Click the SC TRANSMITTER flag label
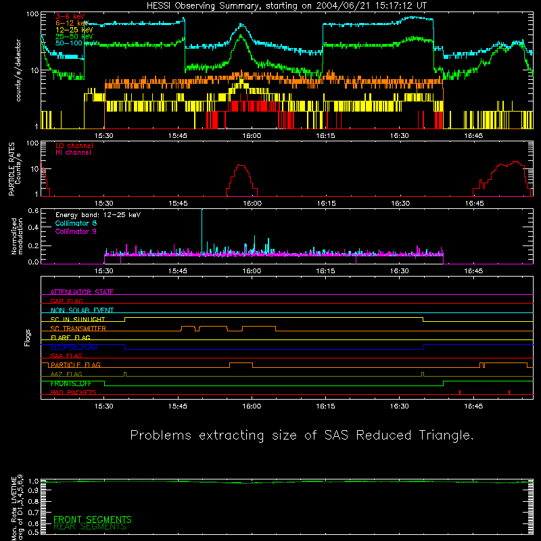Image resolution: width=541 pixels, height=541 pixels. pyautogui.click(x=78, y=329)
